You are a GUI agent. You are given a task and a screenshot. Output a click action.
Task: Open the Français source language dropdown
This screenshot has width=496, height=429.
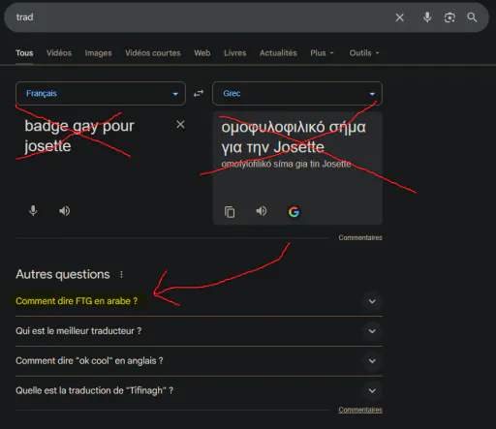point(101,94)
